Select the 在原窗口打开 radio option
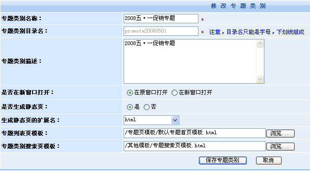This screenshot has height=171, width=310. (x=130, y=92)
